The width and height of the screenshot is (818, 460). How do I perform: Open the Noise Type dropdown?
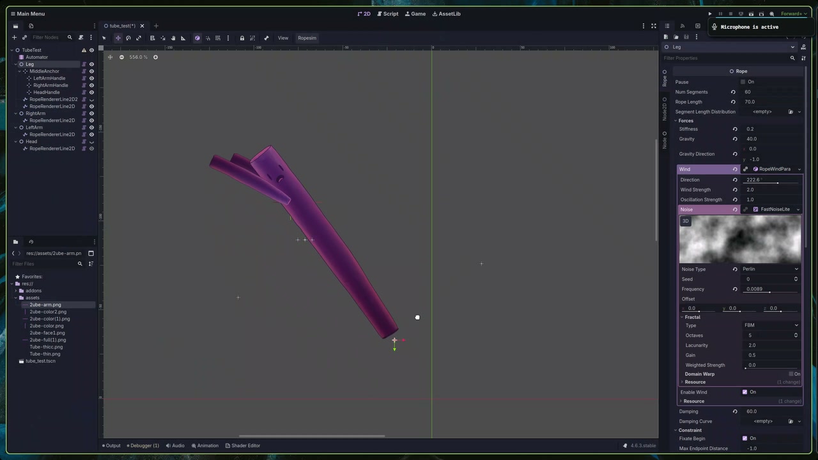pos(770,269)
